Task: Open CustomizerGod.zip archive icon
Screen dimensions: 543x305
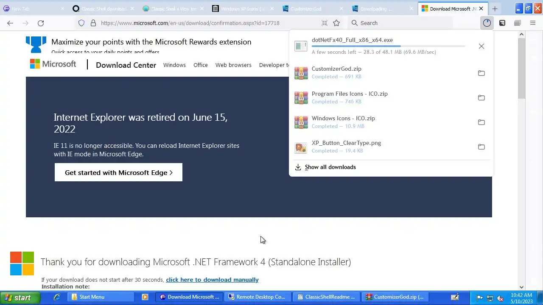Action: [x=301, y=73]
